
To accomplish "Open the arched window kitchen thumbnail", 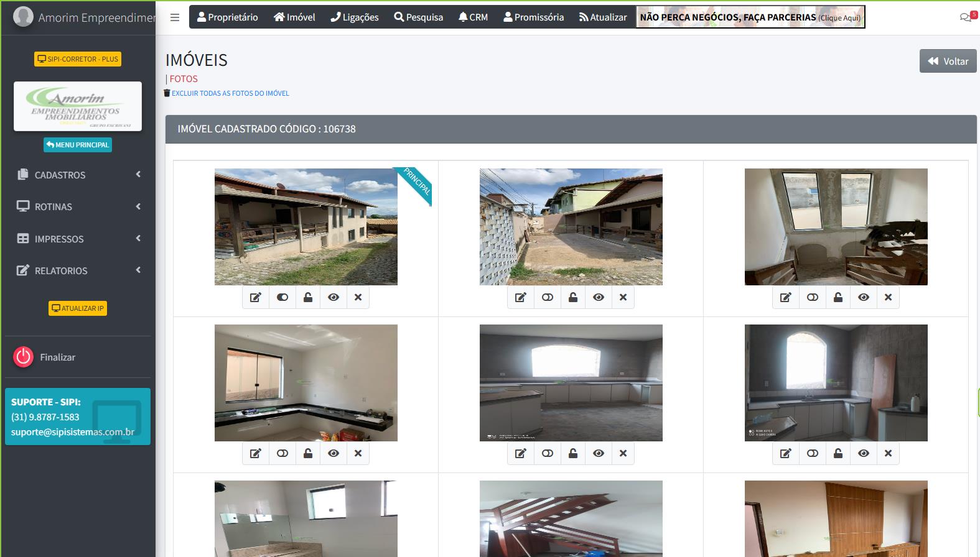I will coord(836,383).
